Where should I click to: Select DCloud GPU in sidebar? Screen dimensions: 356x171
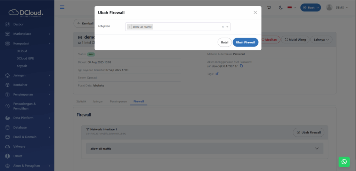coord(26,58)
